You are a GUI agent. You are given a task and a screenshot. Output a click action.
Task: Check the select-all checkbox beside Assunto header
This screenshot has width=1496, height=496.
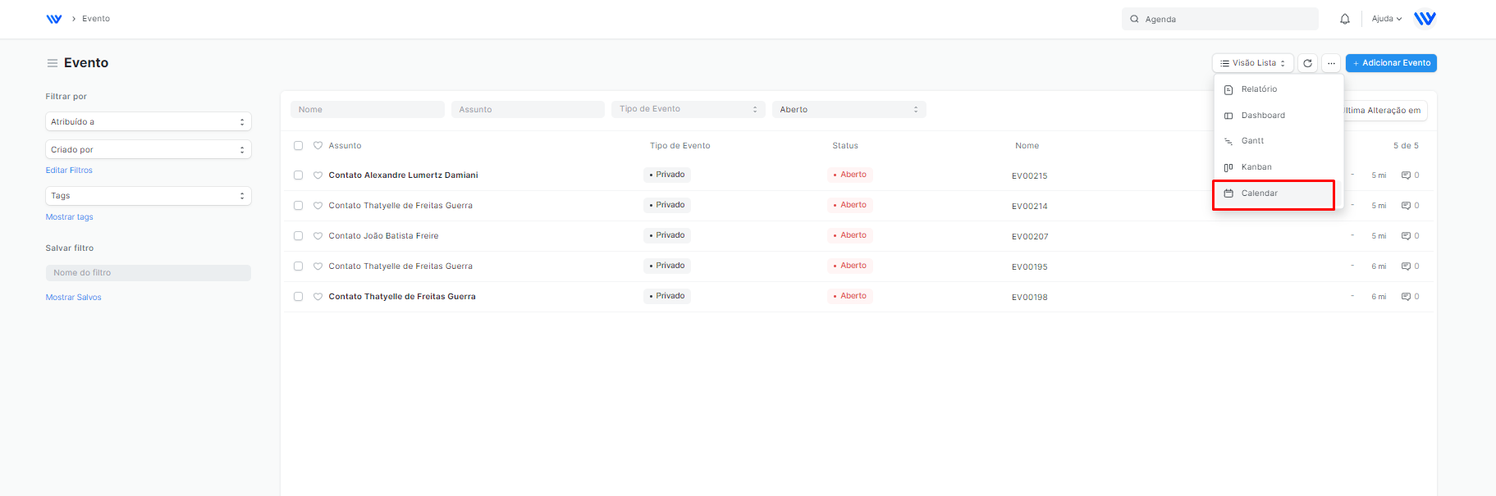(x=298, y=146)
